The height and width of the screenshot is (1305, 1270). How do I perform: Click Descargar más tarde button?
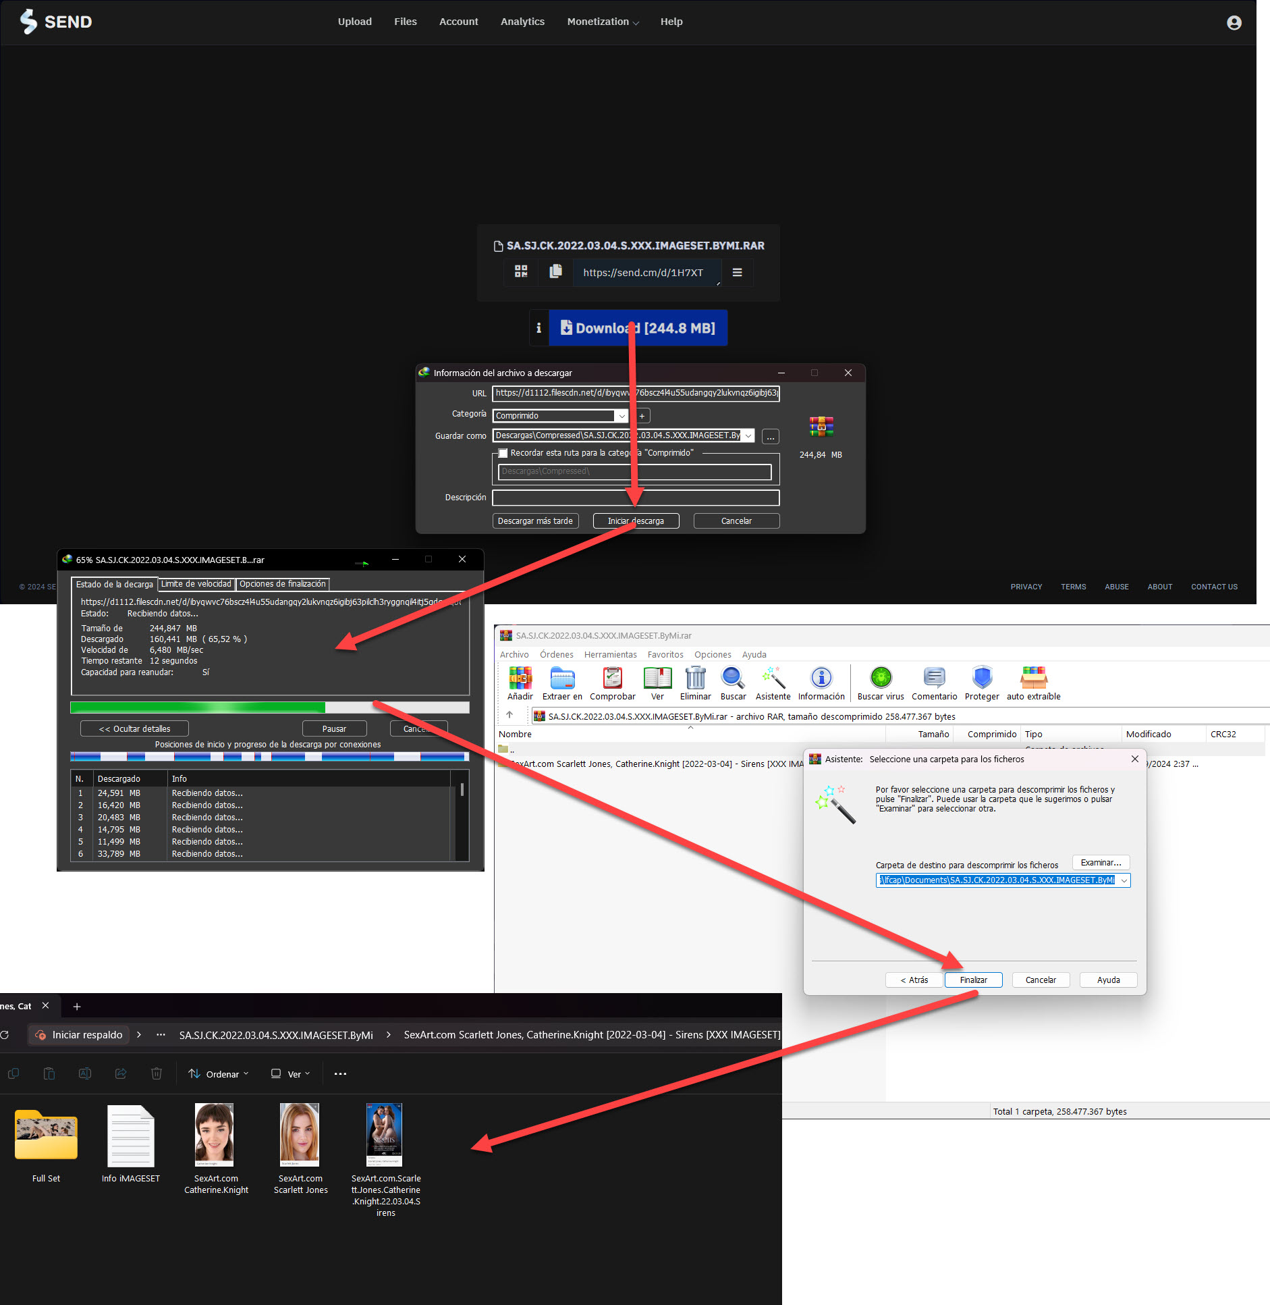pos(535,521)
